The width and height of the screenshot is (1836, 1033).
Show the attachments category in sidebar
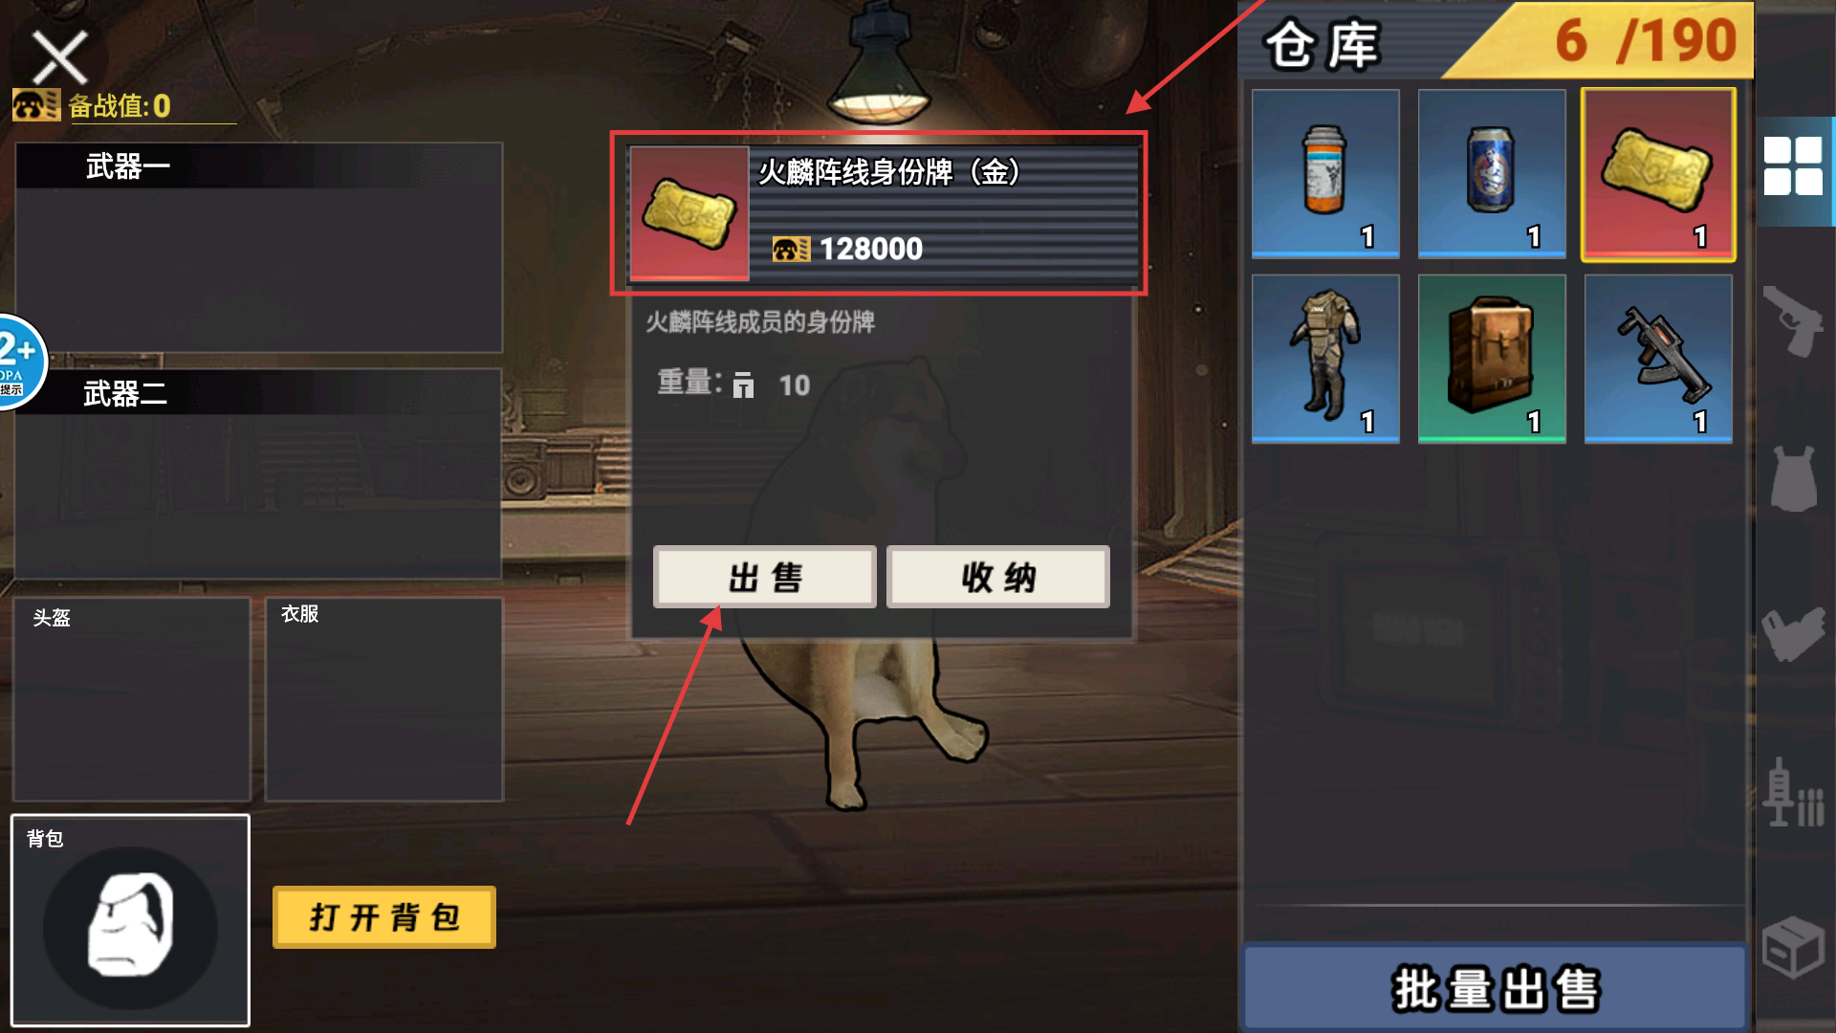[1794, 634]
